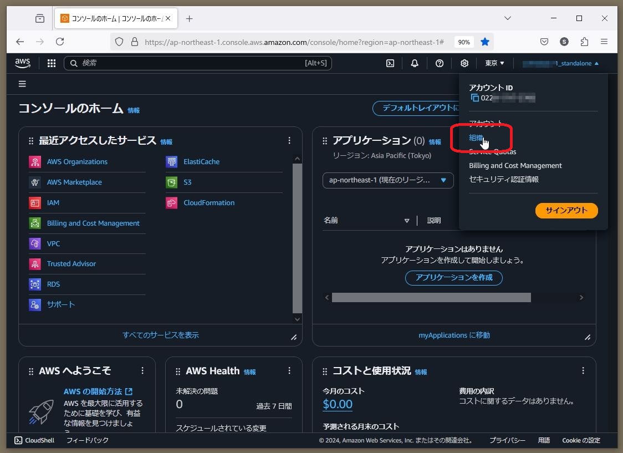Click the Save to Pocket icon
623x453 pixels.
coord(544,42)
